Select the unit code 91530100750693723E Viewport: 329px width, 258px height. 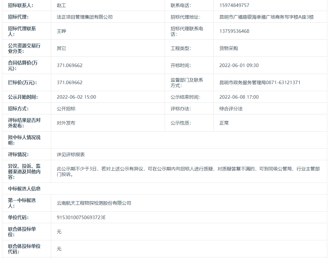tap(82, 217)
